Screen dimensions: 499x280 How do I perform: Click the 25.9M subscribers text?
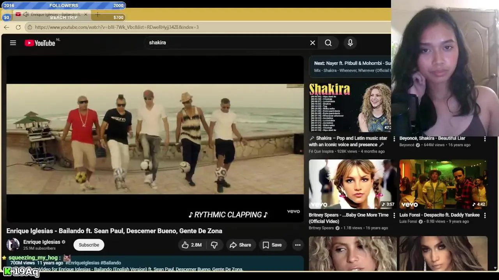[x=39, y=248]
